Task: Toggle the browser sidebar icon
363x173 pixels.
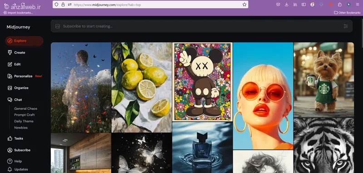Action: (x=304, y=5)
